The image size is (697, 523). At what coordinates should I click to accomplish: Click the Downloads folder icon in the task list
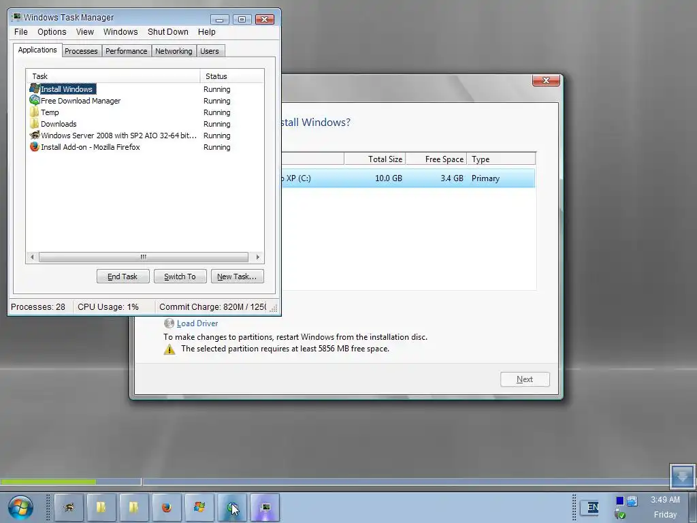click(x=34, y=124)
